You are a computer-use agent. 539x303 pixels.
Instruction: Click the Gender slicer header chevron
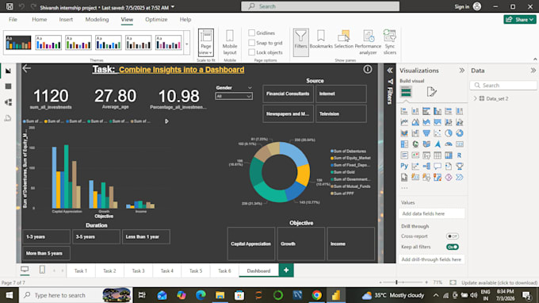tap(250, 88)
